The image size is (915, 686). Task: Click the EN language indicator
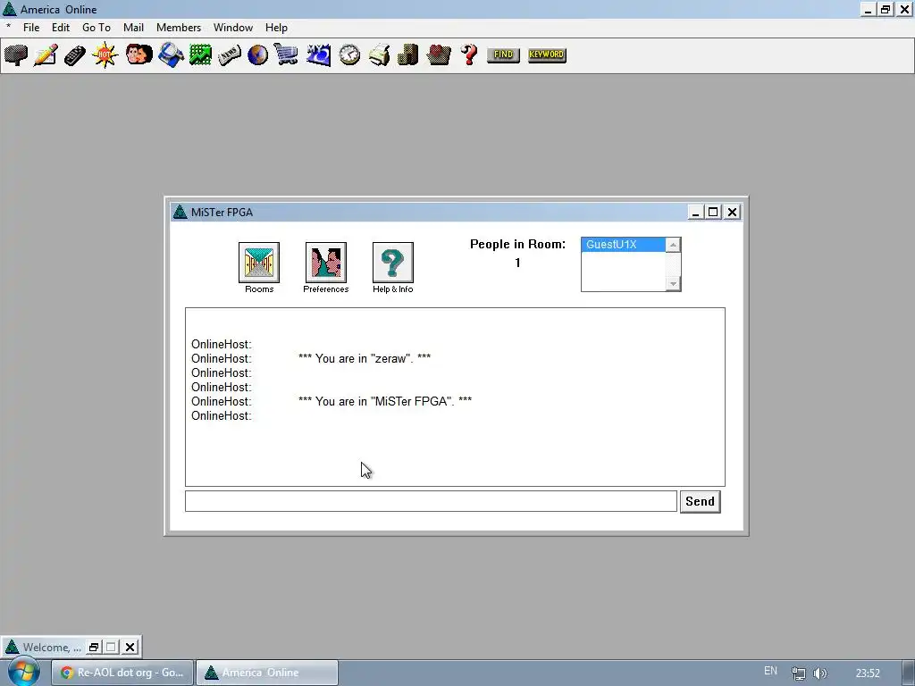770,671
